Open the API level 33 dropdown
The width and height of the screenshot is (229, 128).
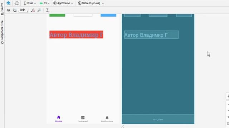pyautogui.click(x=44, y=3)
